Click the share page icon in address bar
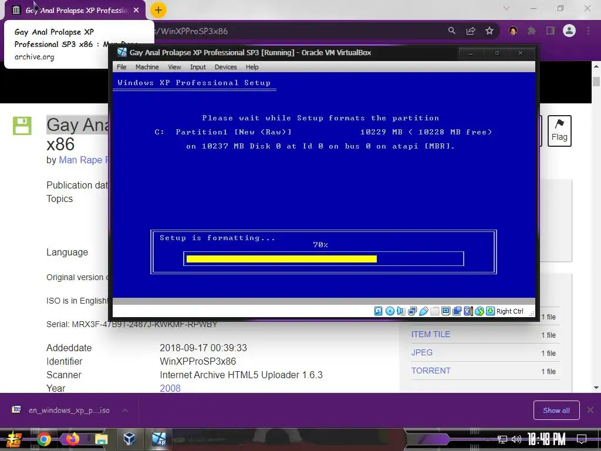 [471, 31]
